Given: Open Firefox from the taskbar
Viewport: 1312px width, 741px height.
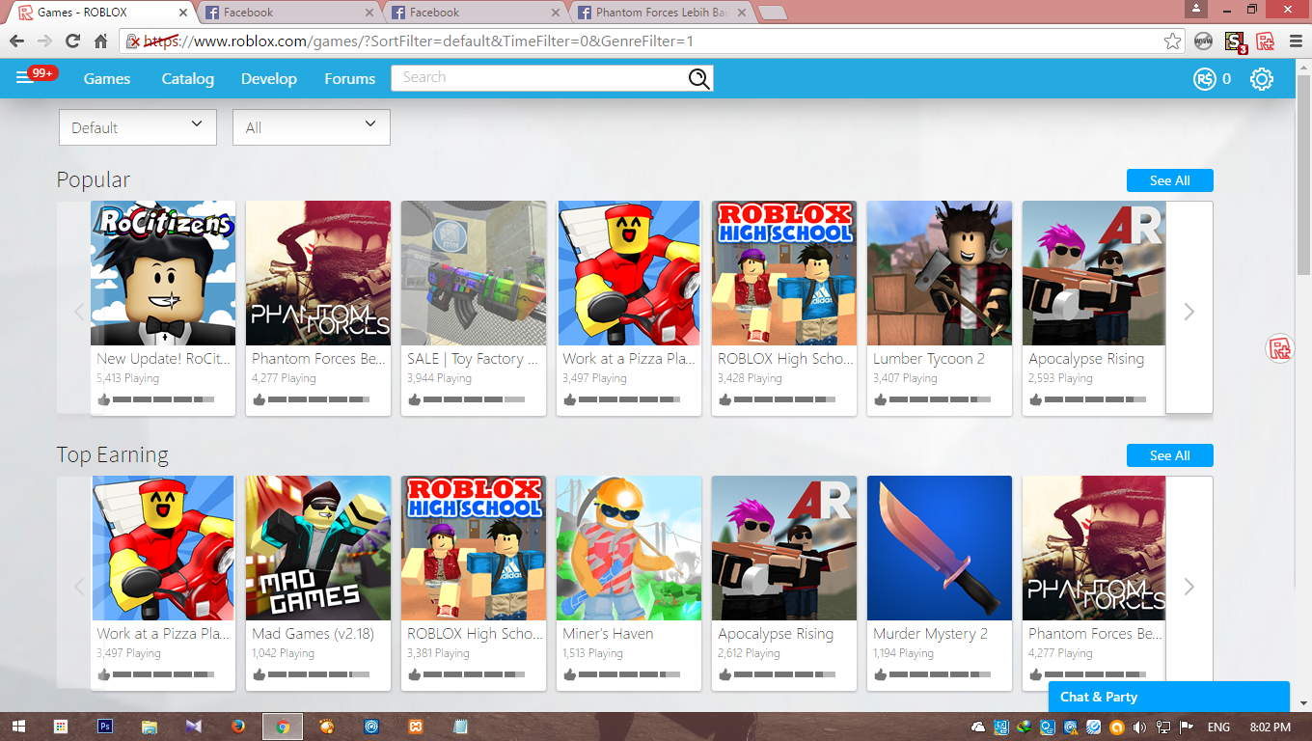Looking at the screenshot, I should coord(238,727).
